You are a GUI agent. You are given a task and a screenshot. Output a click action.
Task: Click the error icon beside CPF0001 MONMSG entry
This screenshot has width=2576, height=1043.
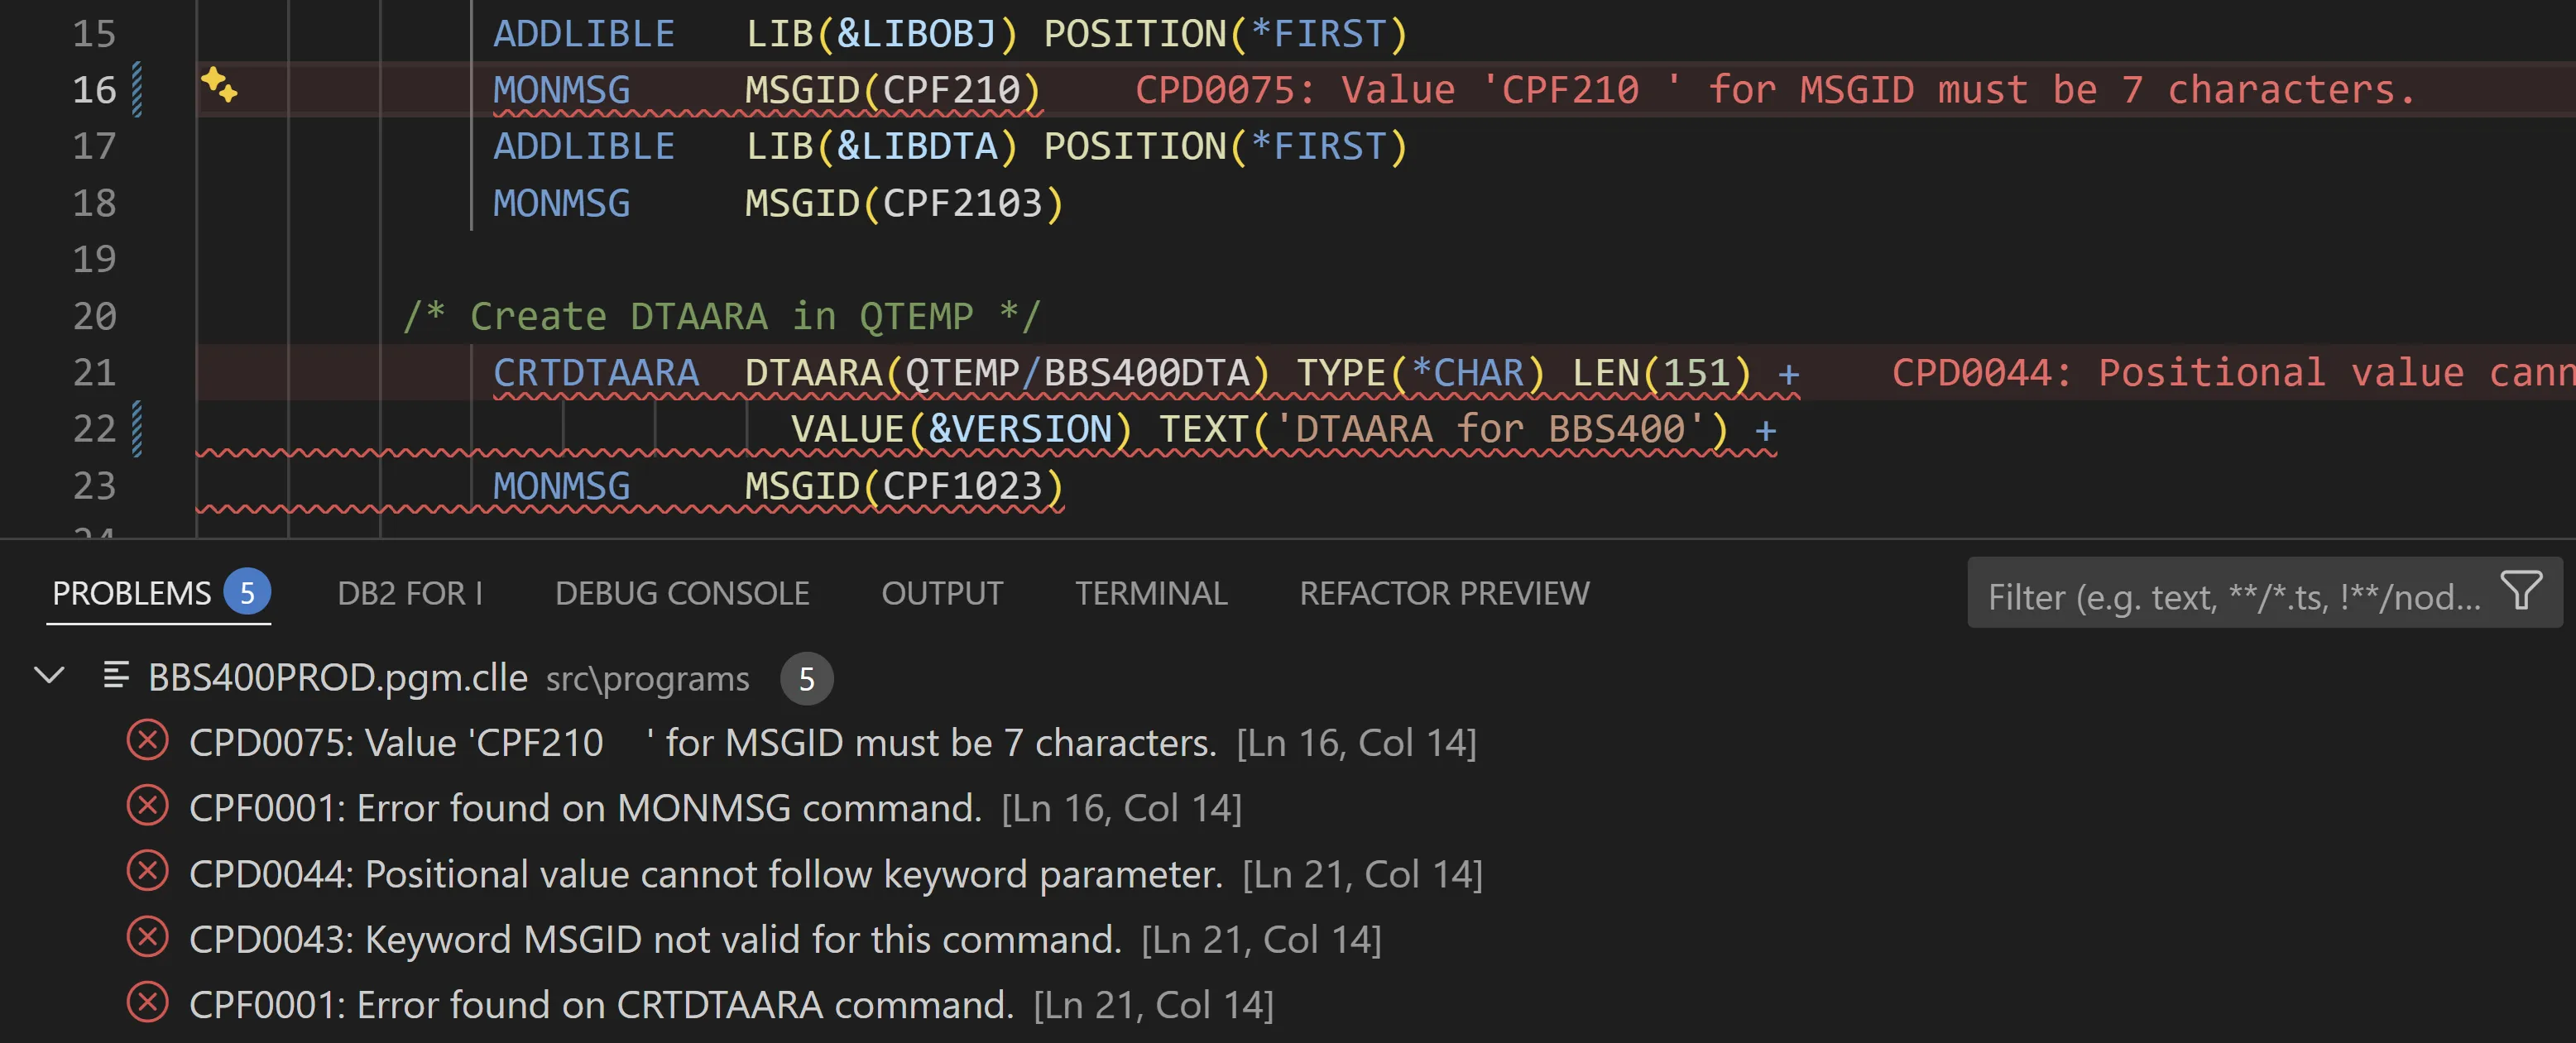147,807
